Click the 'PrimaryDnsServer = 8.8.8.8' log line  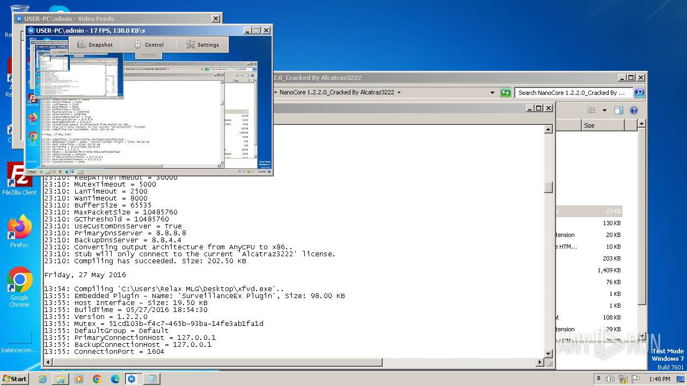[115, 233]
